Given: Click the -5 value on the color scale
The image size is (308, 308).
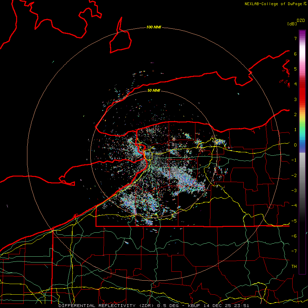Looking at the screenshot, I should (294, 221).
